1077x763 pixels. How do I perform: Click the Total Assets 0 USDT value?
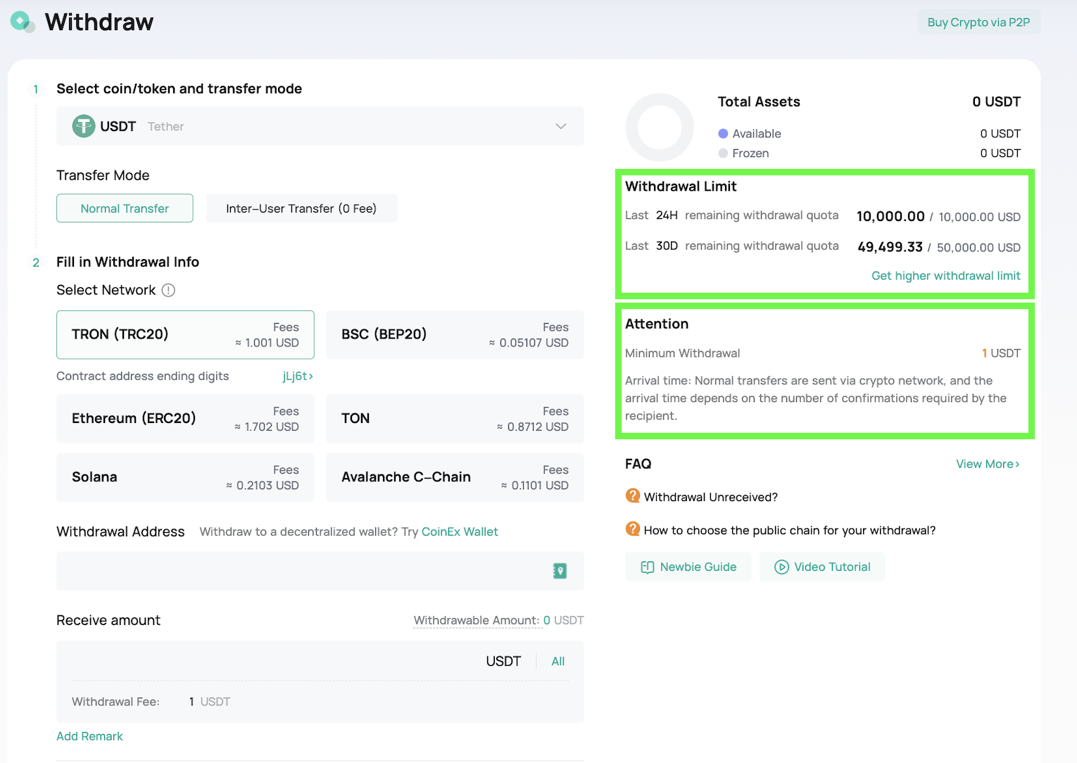pyautogui.click(x=996, y=101)
